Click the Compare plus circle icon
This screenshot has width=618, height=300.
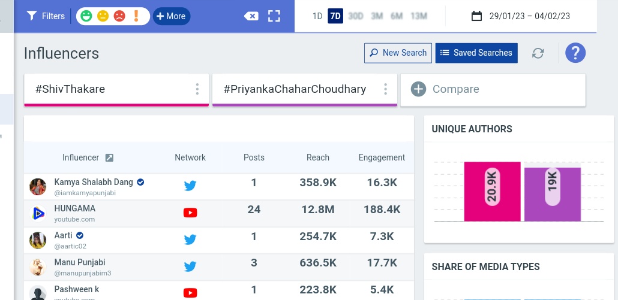(418, 89)
